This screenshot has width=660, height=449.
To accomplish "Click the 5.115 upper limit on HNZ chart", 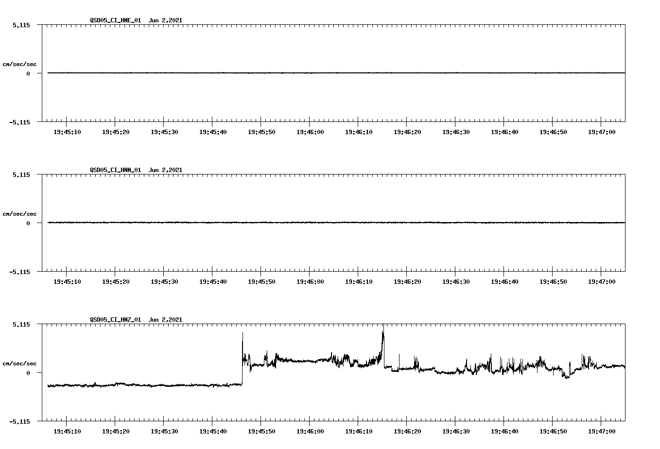I will (x=21, y=324).
